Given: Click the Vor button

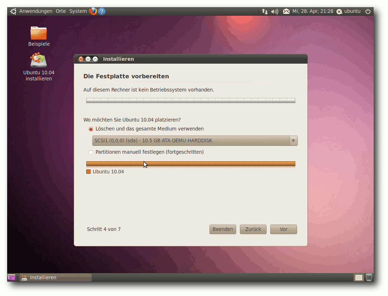Looking at the screenshot, I should pos(283,229).
